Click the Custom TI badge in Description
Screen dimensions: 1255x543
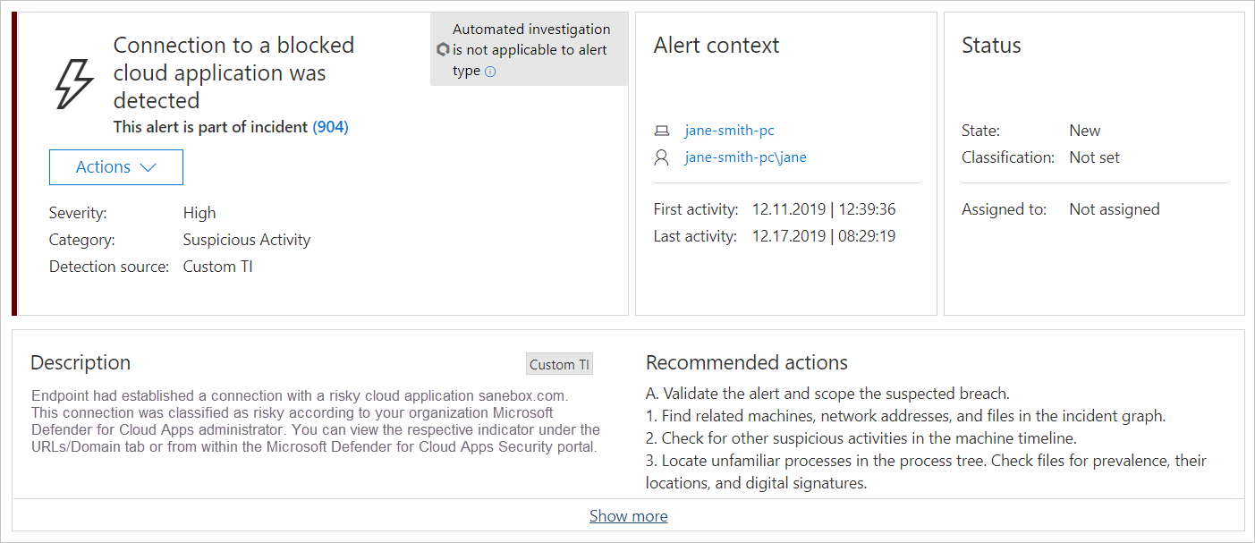[559, 364]
